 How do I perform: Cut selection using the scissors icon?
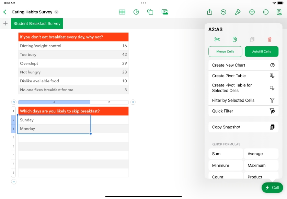(217, 39)
